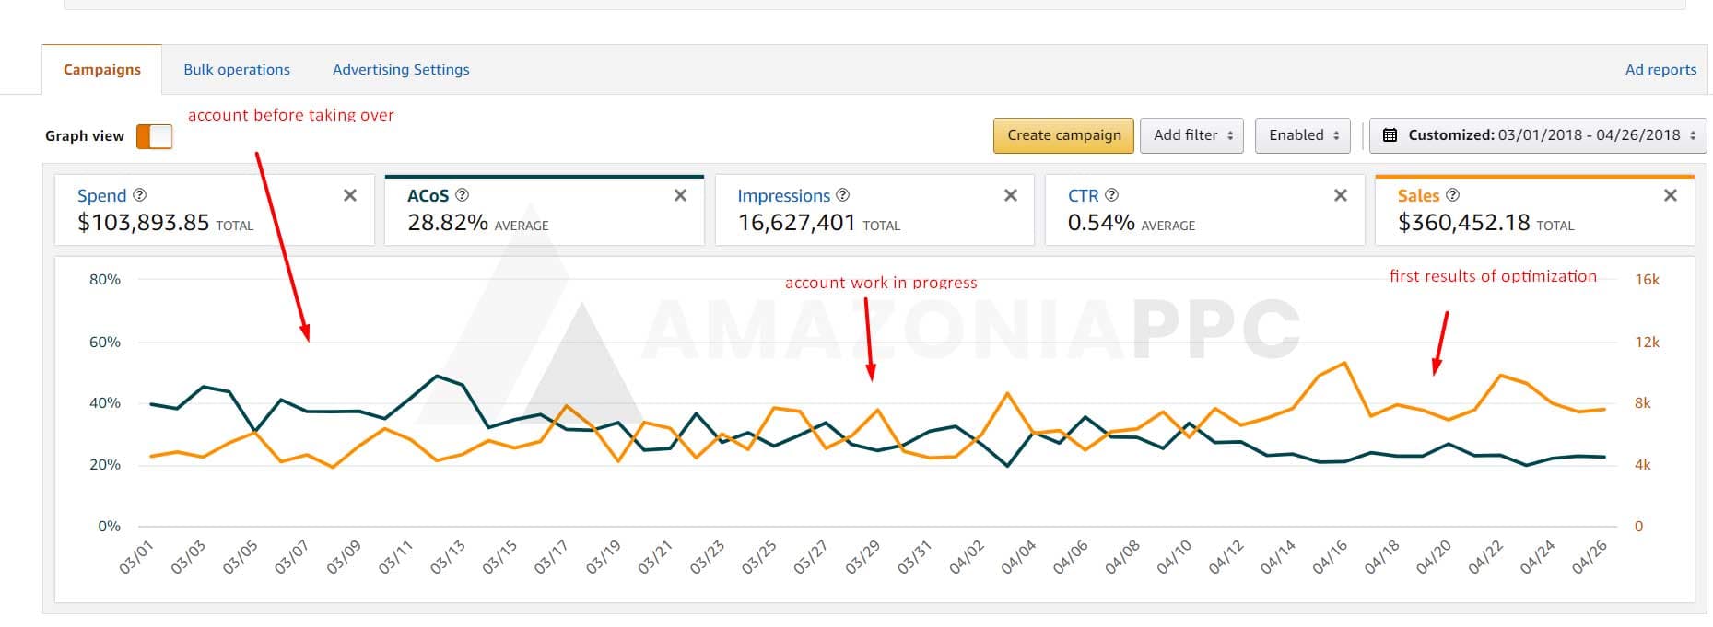The image size is (1713, 627).
Task: Click the 16k right axis label
Action: pos(1647,279)
